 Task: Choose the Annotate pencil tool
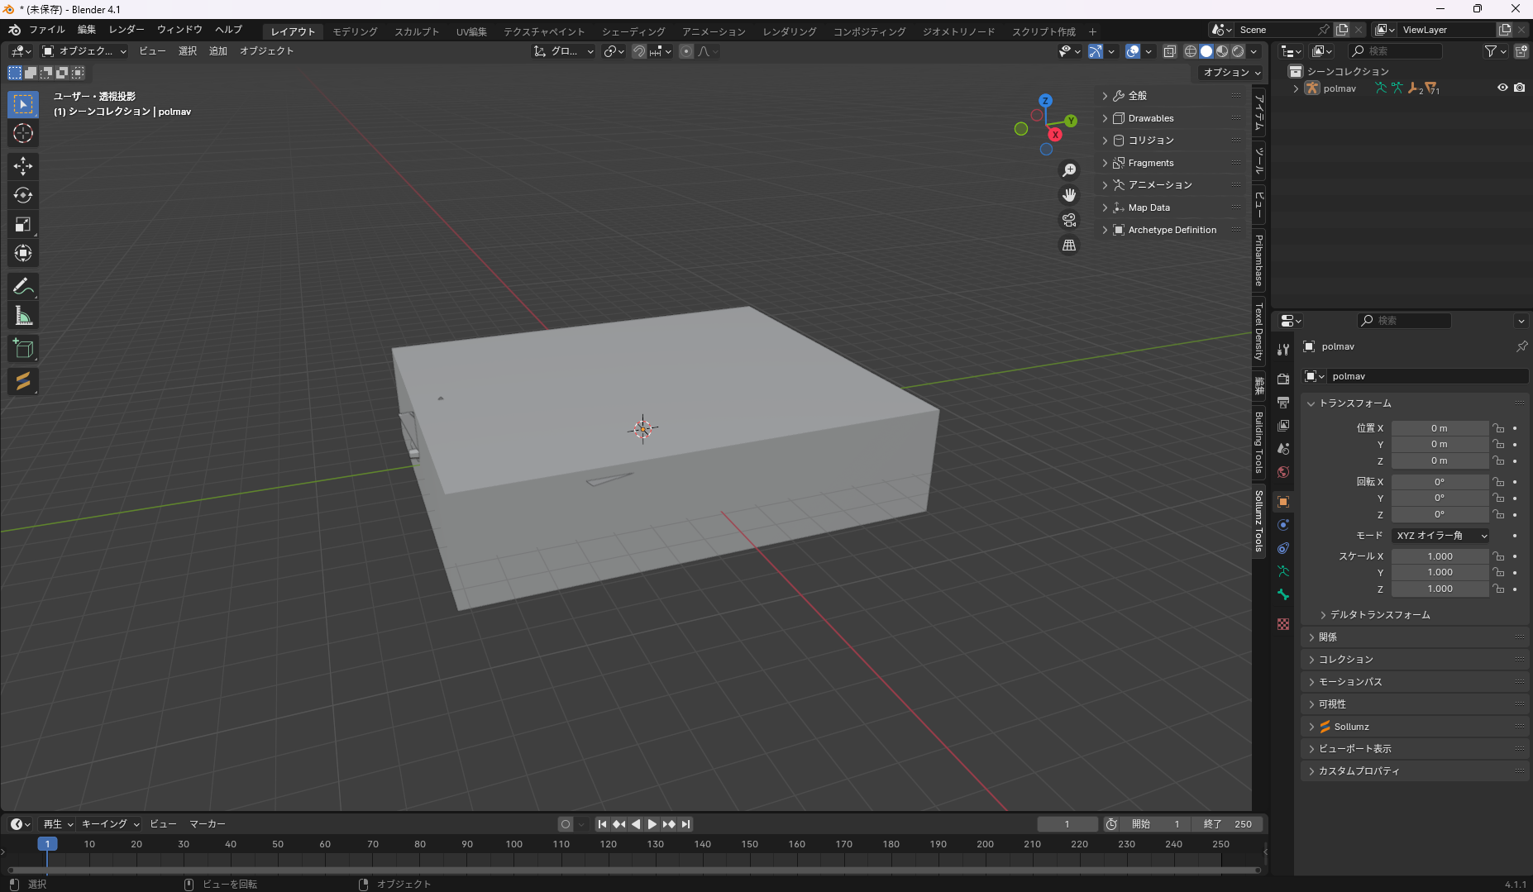click(23, 287)
